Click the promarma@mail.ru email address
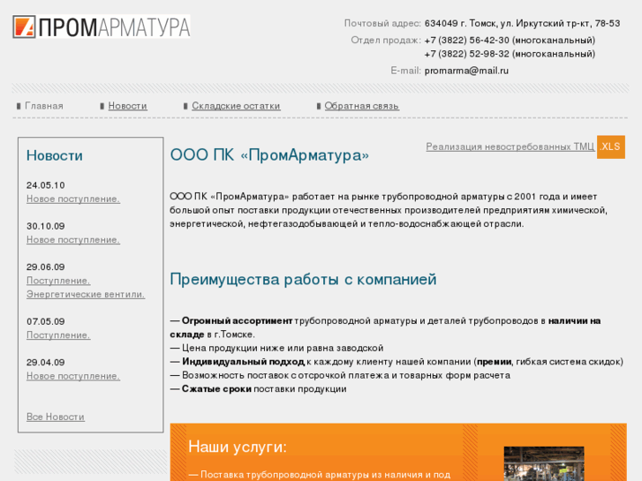642x481 pixels. pos(466,71)
